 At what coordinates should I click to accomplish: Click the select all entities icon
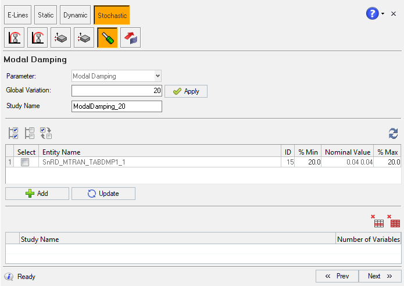click(x=13, y=133)
